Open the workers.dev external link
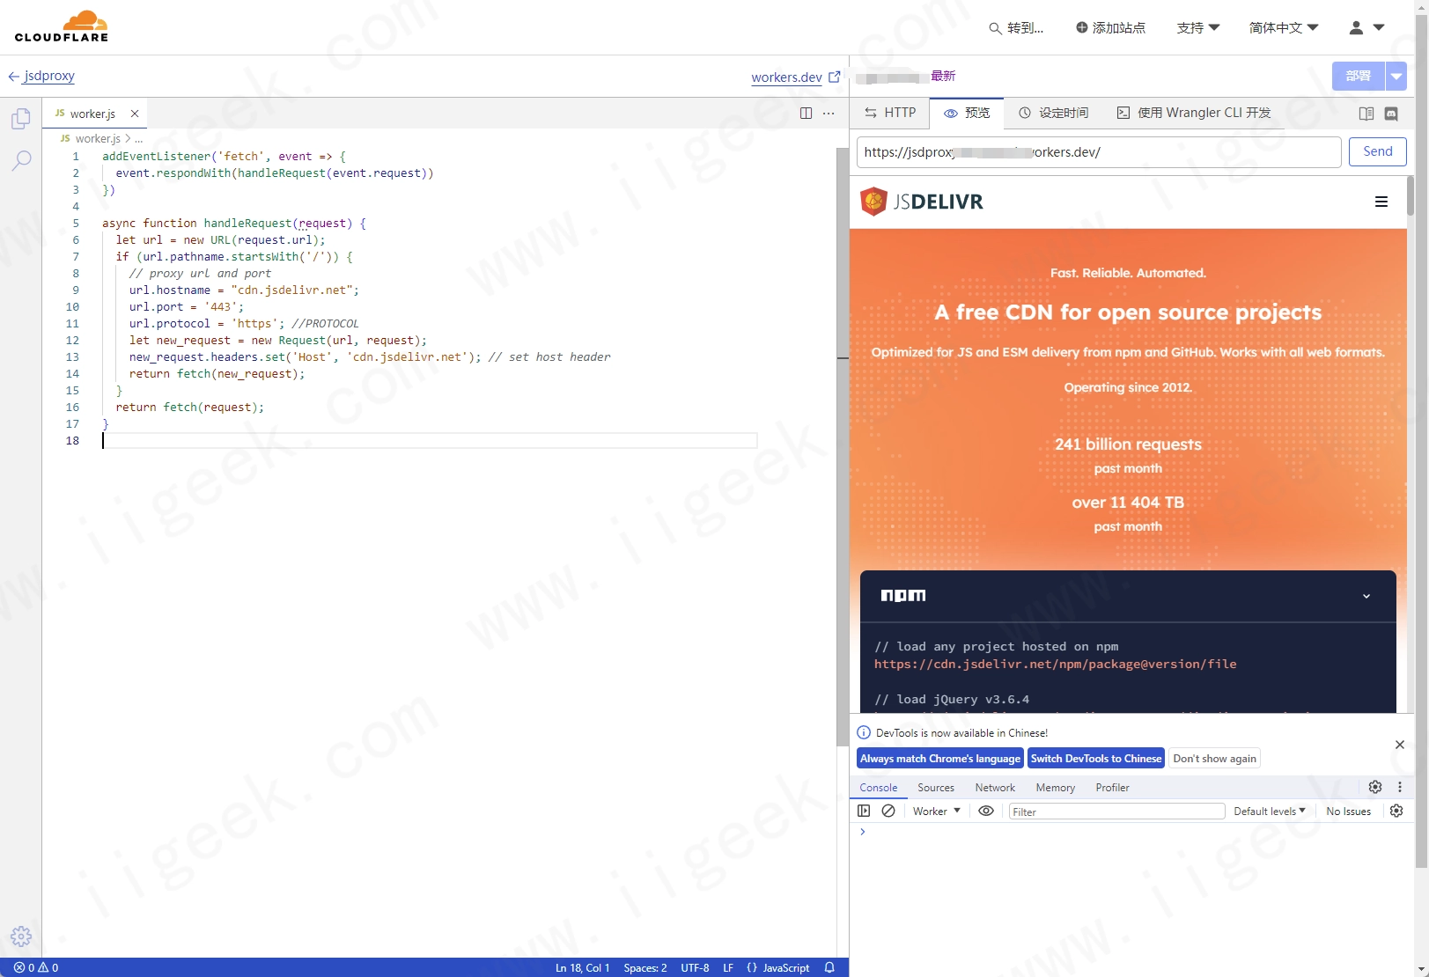1429x977 pixels. [796, 77]
